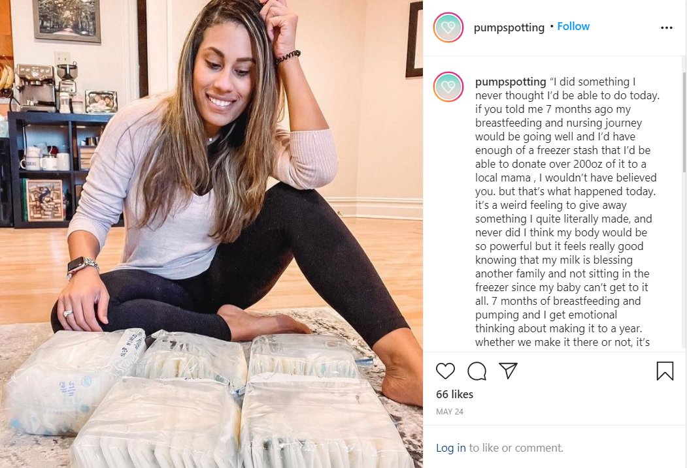Open pumpspotting profile from caption username
This screenshot has height=468, width=687.
point(511,82)
